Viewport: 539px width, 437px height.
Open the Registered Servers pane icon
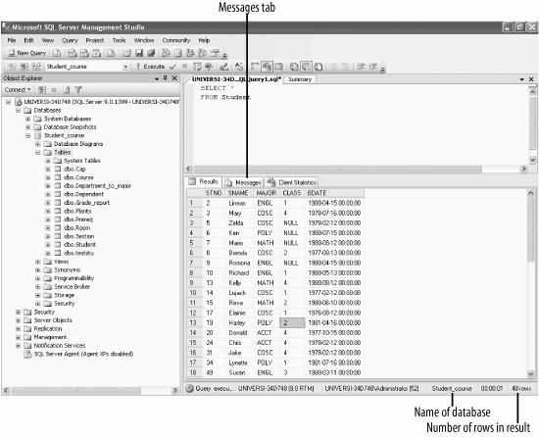click(x=166, y=53)
